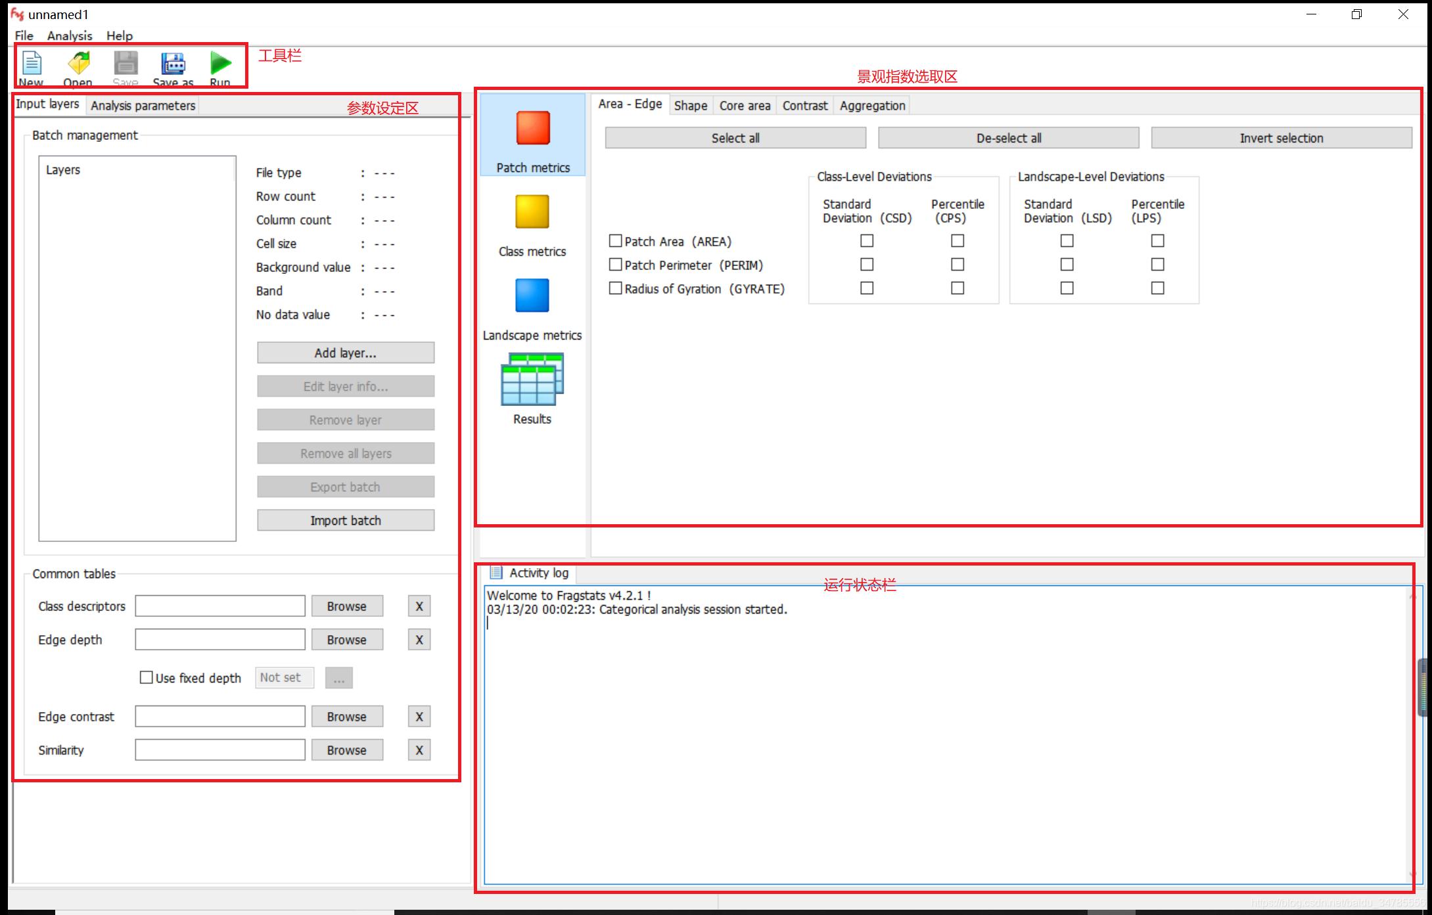Select the blue Landscape metrics icon
This screenshot has width=1432, height=915.
tap(532, 296)
